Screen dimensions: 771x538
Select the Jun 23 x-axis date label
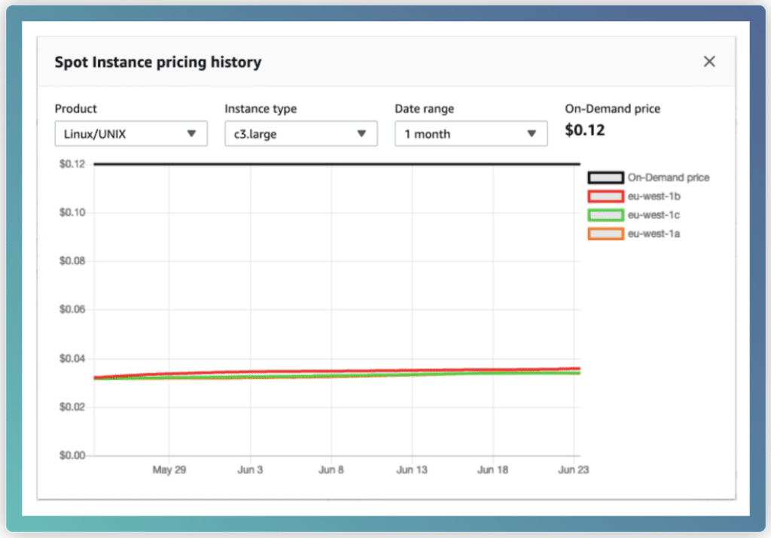[574, 470]
